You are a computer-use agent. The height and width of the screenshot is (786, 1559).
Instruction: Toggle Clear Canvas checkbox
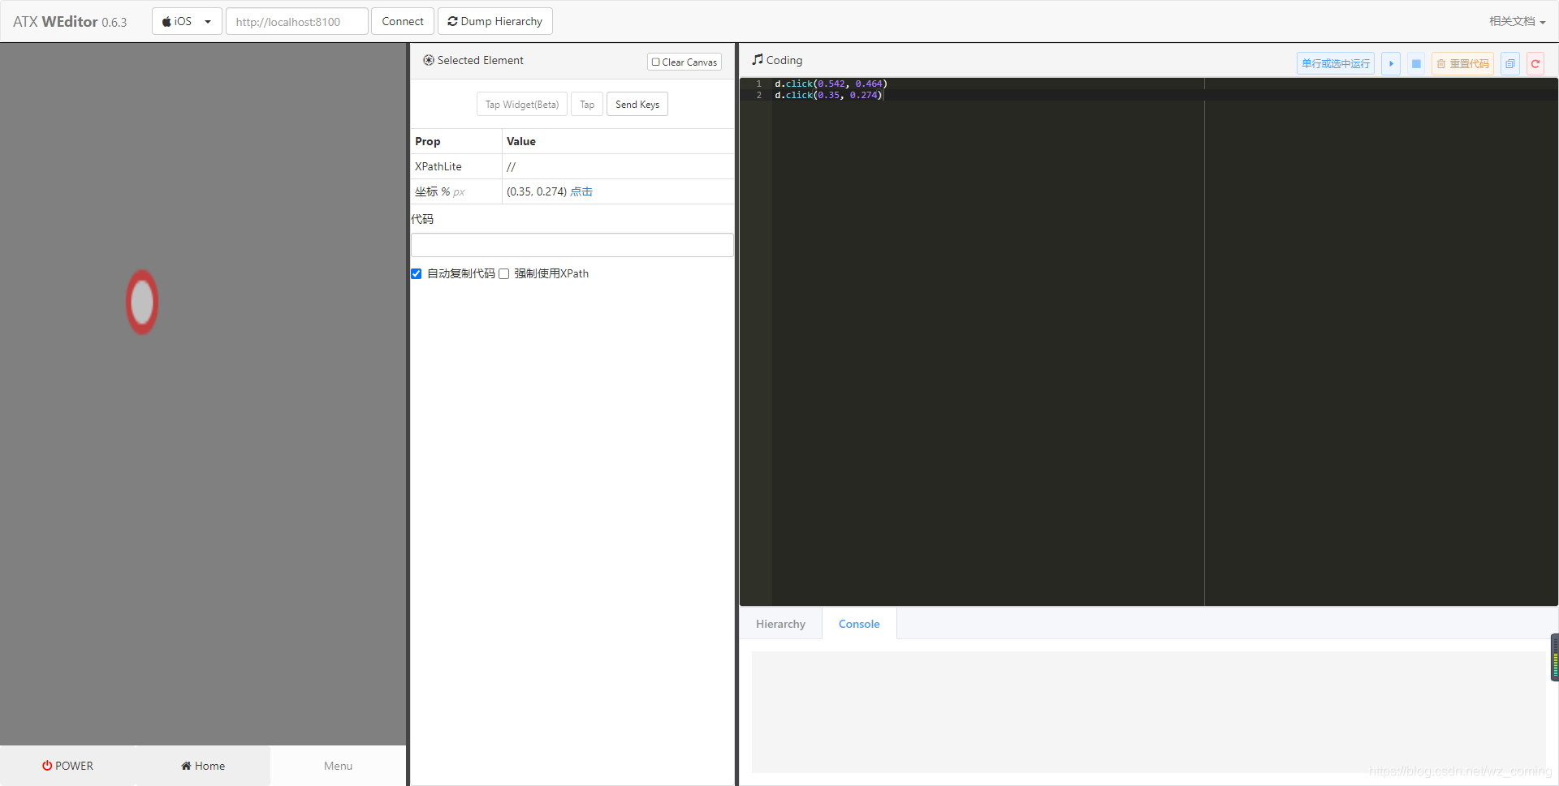click(684, 62)
